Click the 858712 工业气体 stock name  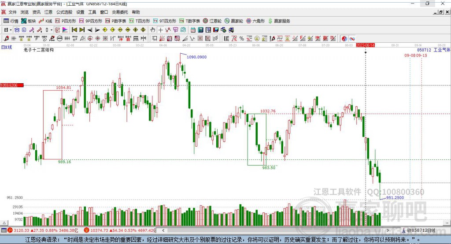click(434, 50)
